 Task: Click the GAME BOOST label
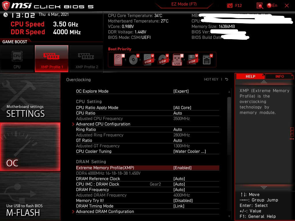15,42
